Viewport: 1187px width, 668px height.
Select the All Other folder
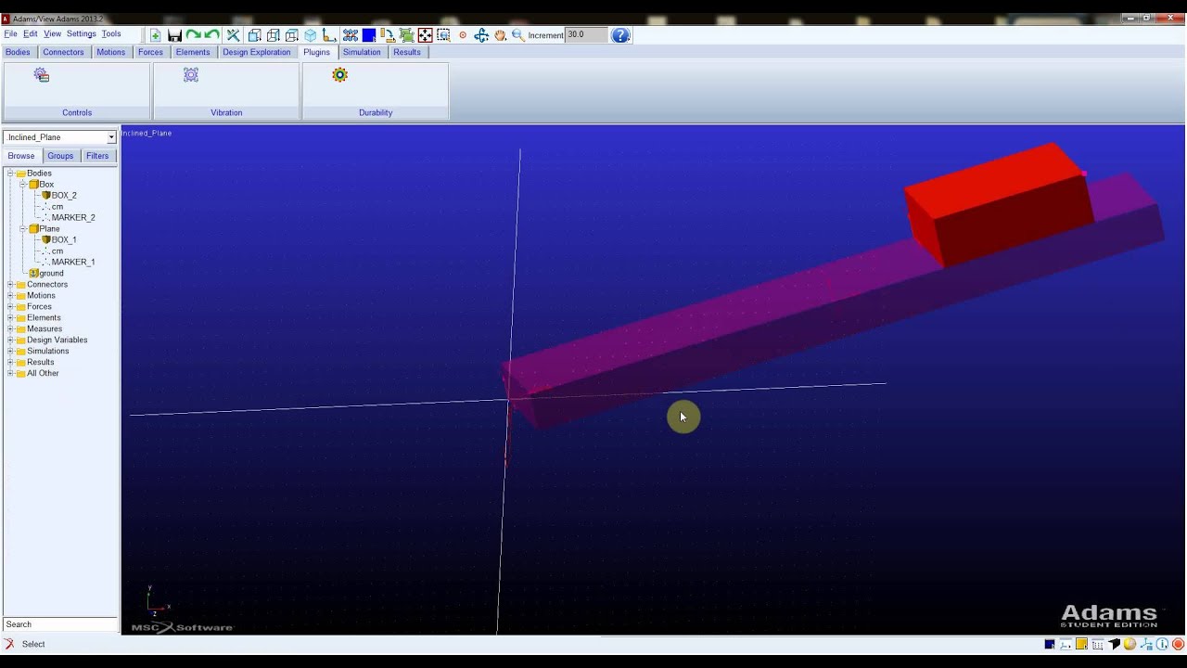coord(43,374)
